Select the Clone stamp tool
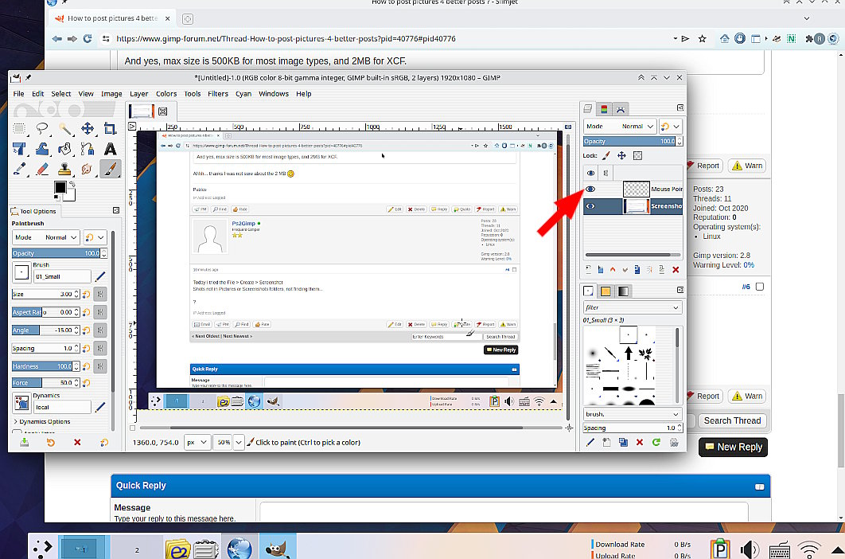845x559 pixels. point(64,169)
